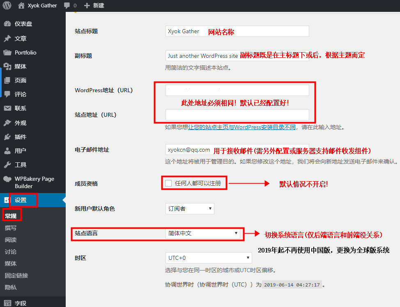Click the 用简洁的文字描述本站点 description

click(x=198, y=68)
